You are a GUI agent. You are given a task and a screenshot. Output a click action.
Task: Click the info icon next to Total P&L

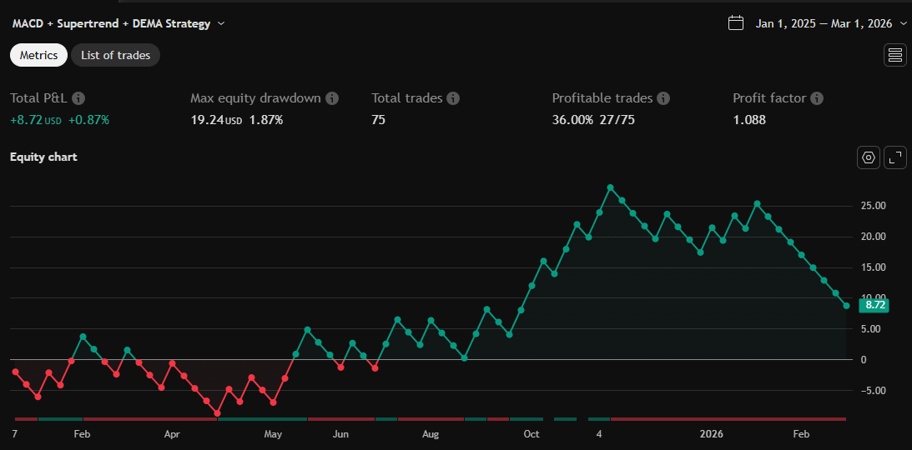click(x=79, y=98)
